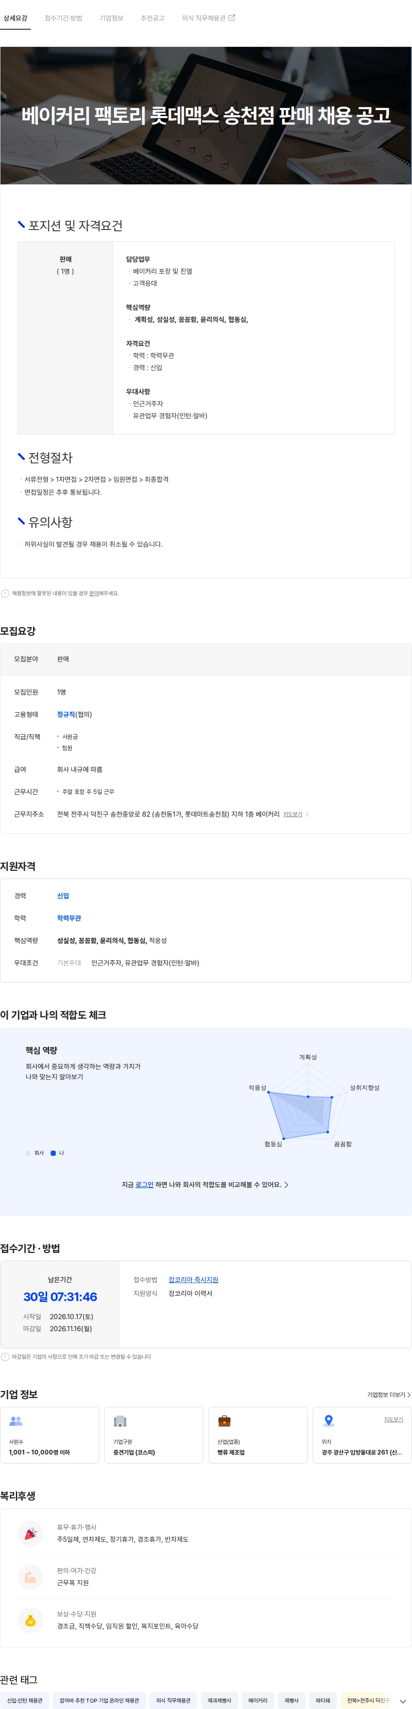Viewport: 412px width, 1709px height.
Task: Click the 중견기업 (코스피) company type text
Action: pos(134,1452)
